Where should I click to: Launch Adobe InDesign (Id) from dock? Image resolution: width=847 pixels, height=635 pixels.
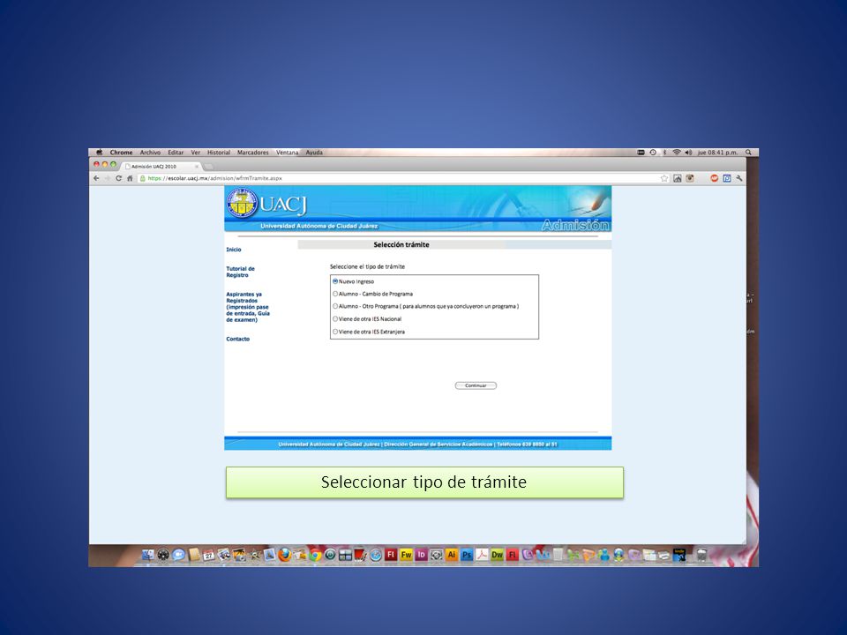click(422, 555)
